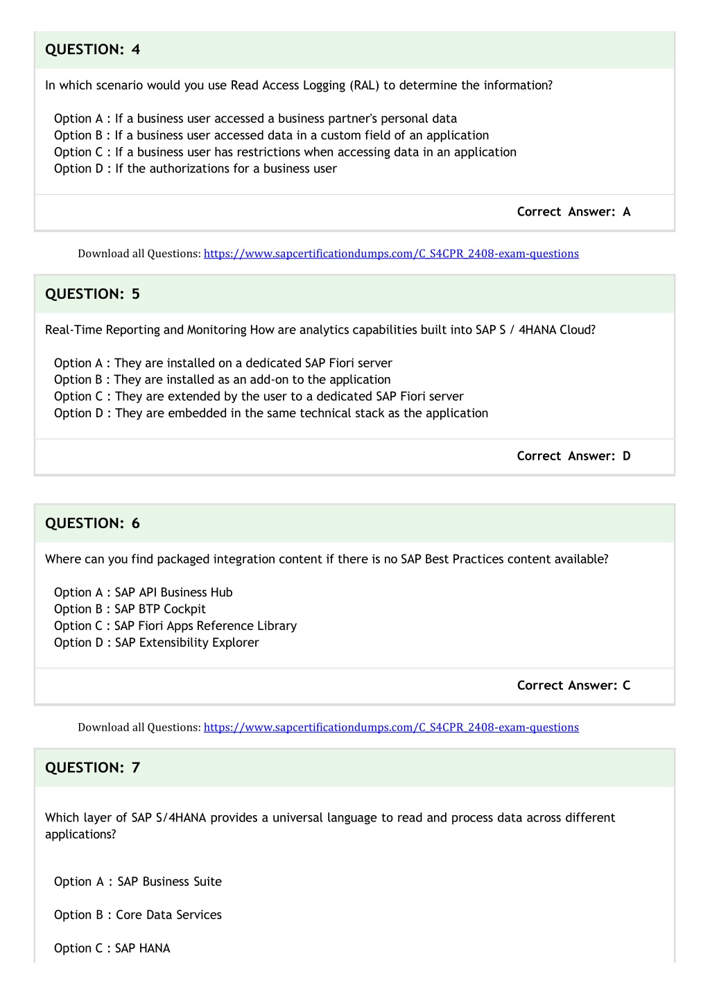Select Option B about custom field data
The height and width of the screenshot is (1003, 710).
[x=271, y=135]
